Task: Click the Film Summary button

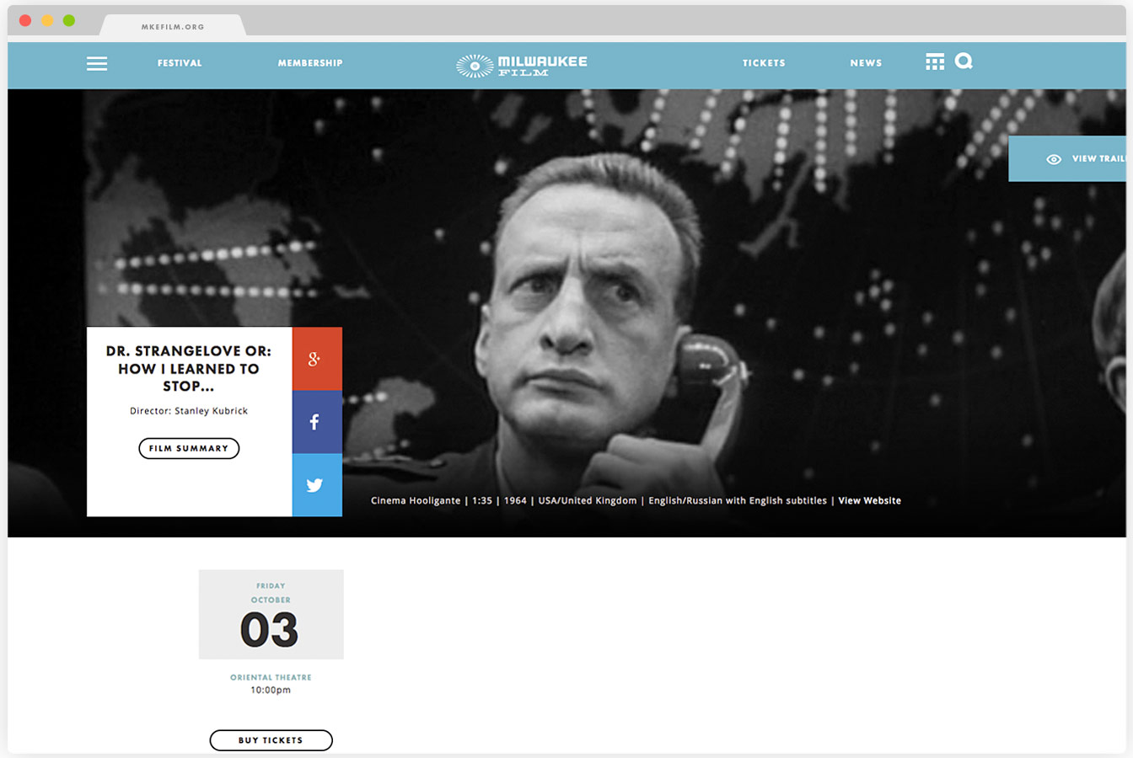Action: [x=189, y=448]
